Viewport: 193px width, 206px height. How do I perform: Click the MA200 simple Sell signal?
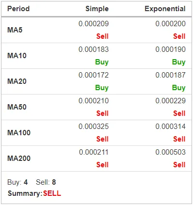click(x=103, y=165)
